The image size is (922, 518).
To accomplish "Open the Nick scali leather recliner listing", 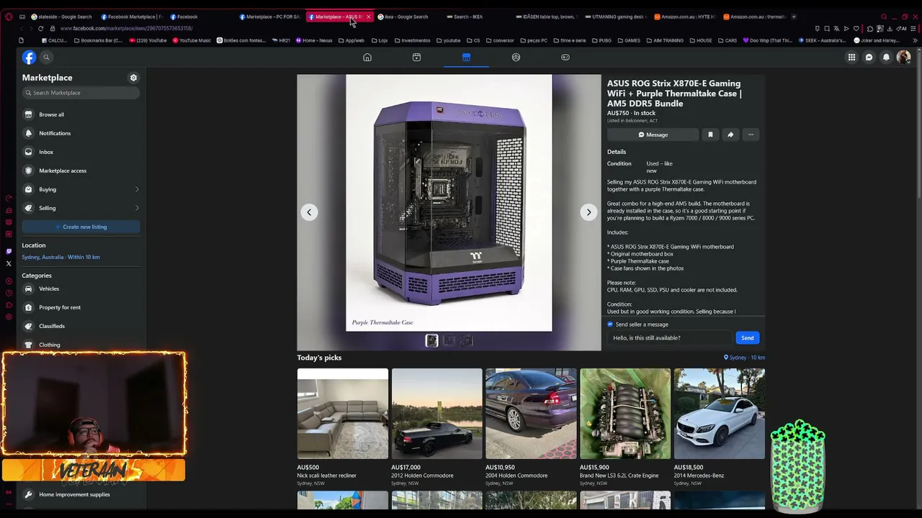I will click(x=342, y=427).
